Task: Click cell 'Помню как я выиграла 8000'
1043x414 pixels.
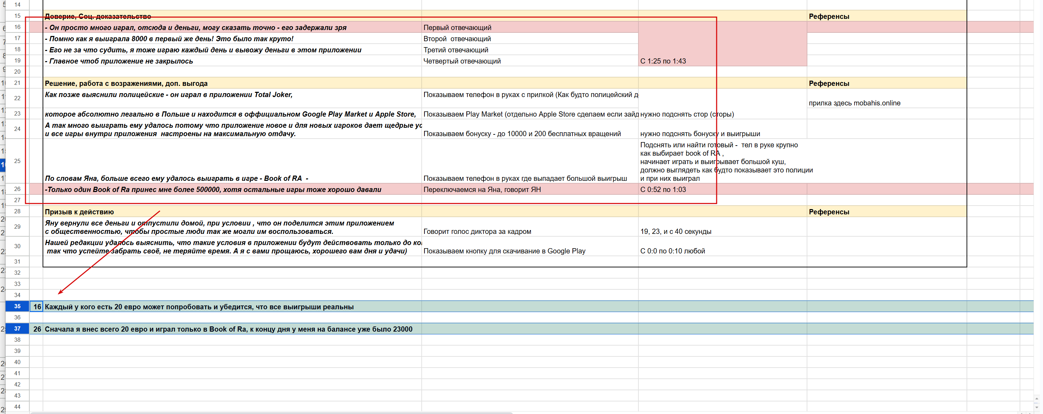Action: 232,38
